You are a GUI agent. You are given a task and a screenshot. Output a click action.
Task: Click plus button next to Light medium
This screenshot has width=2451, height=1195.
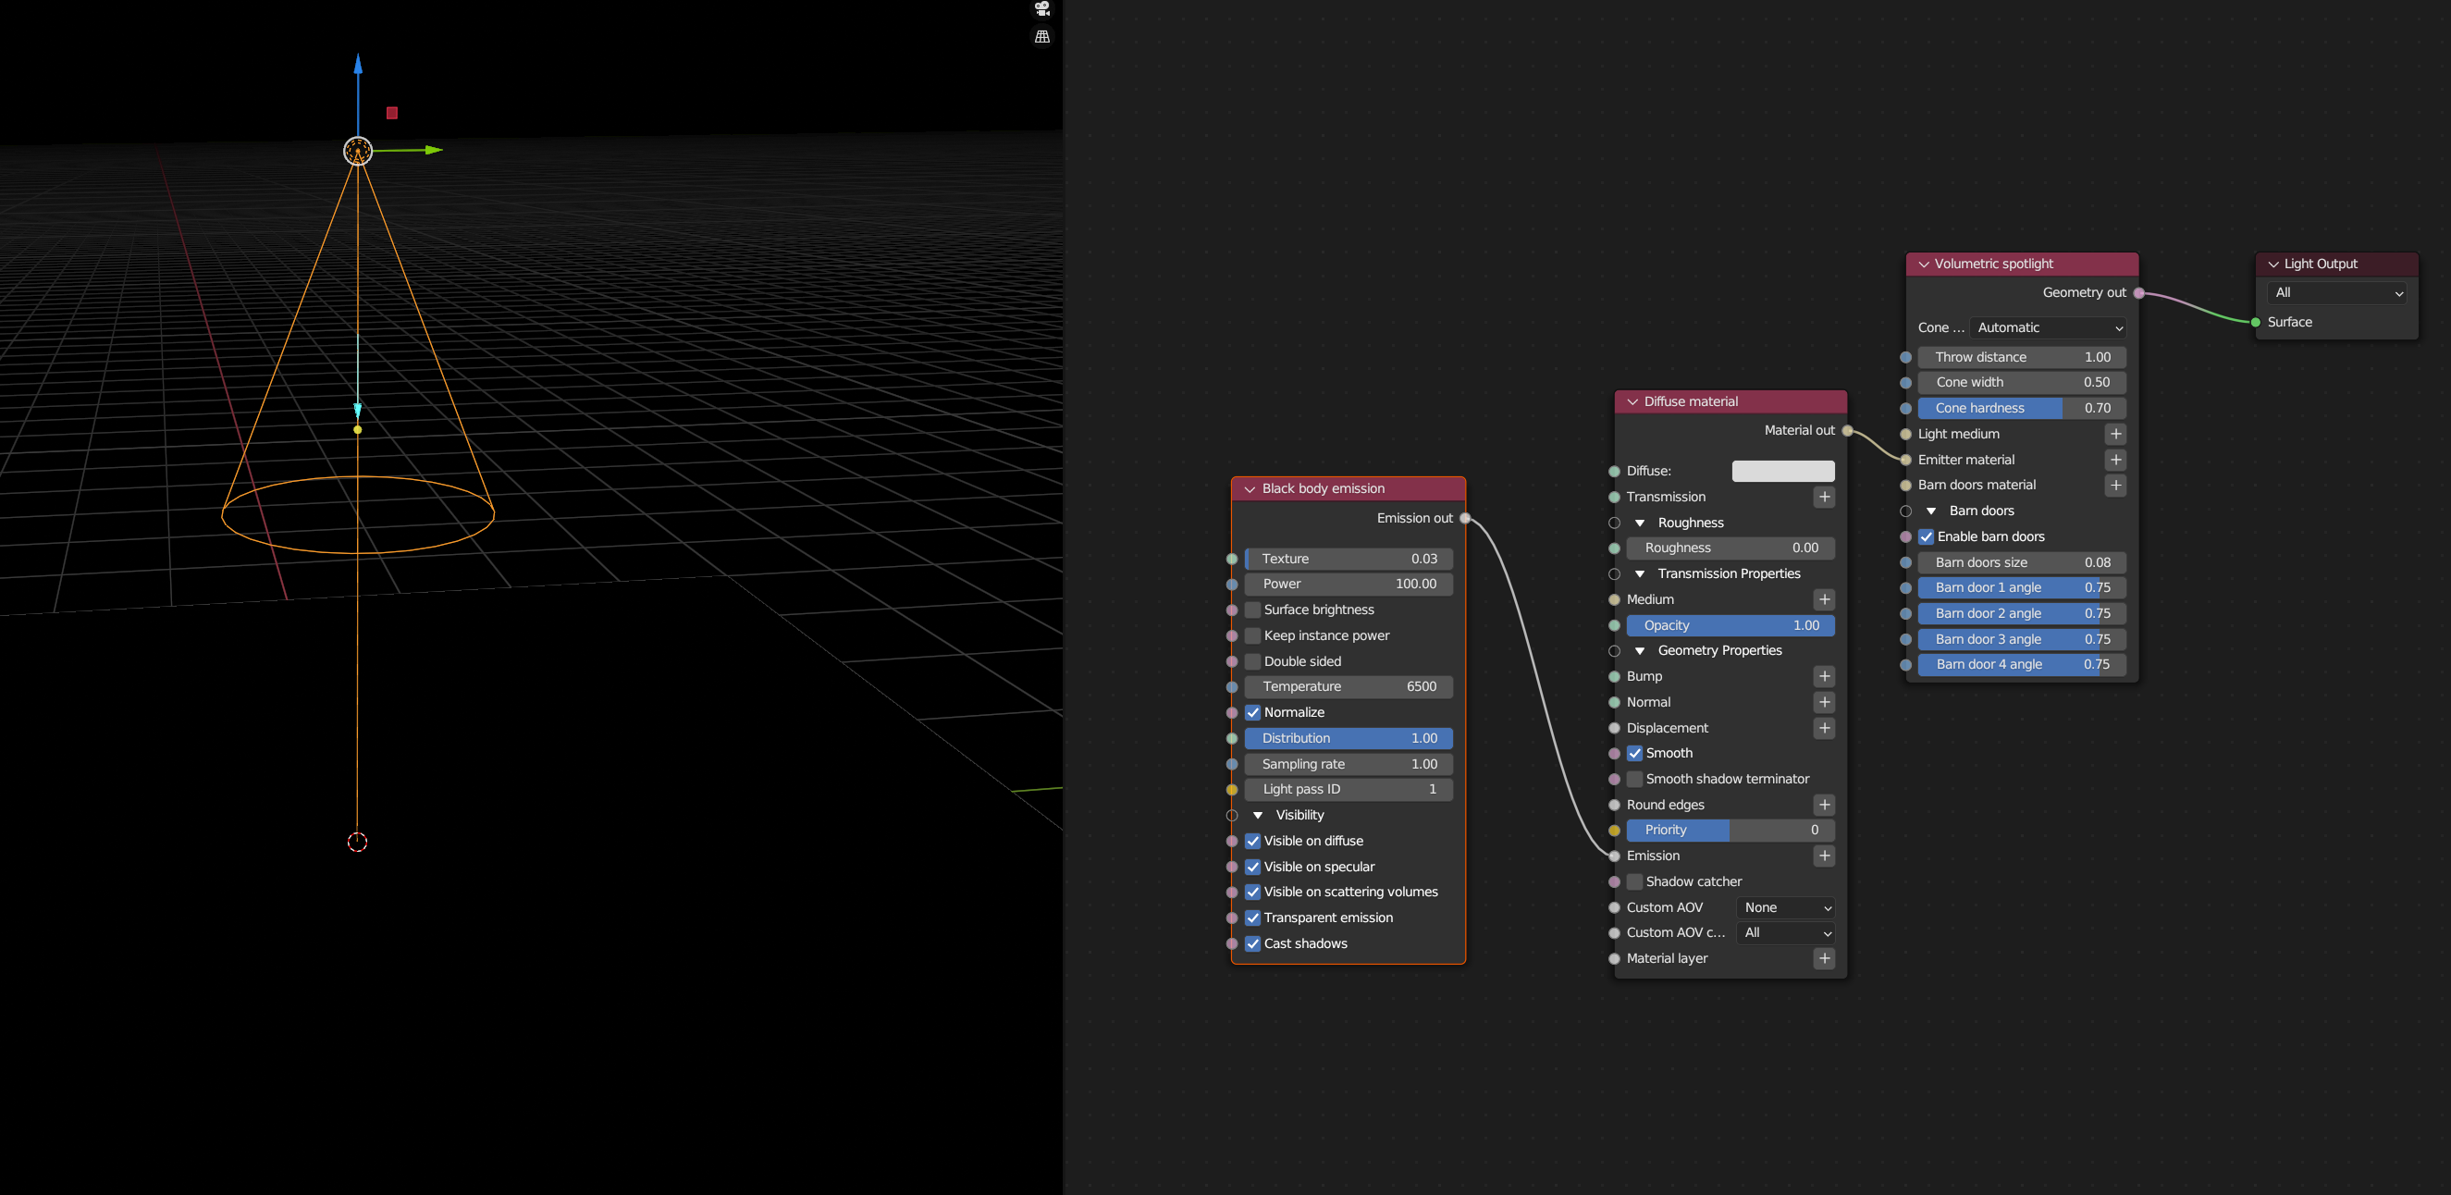pos(2115,434)
